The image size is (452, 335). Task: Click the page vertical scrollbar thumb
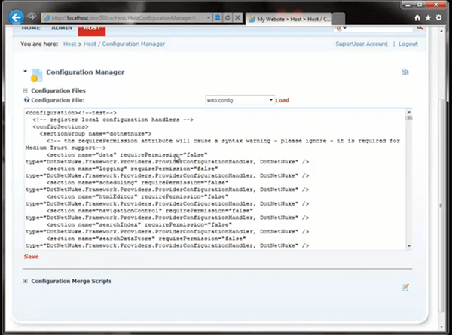(x=441, y=206)
